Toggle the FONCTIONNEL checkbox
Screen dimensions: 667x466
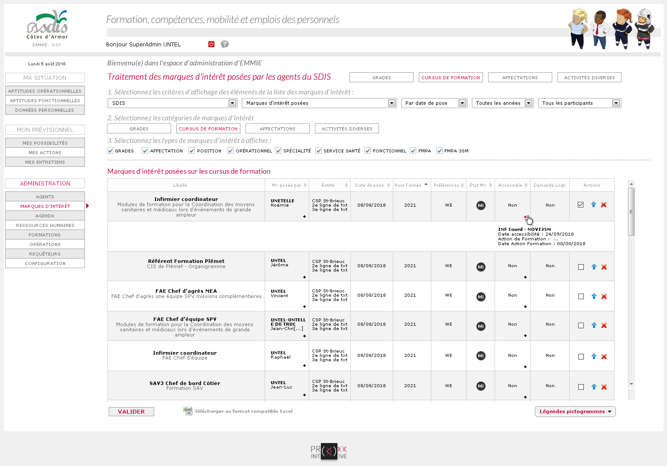(x=368, y=151)
